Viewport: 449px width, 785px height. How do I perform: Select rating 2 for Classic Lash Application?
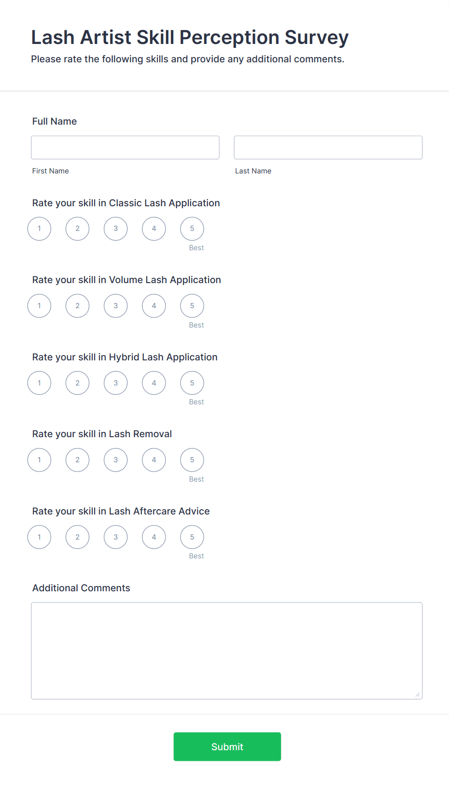click(77, 228)
